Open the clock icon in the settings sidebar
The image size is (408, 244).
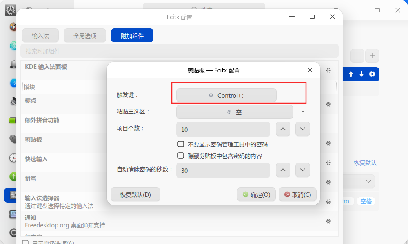tap(13, 158)
